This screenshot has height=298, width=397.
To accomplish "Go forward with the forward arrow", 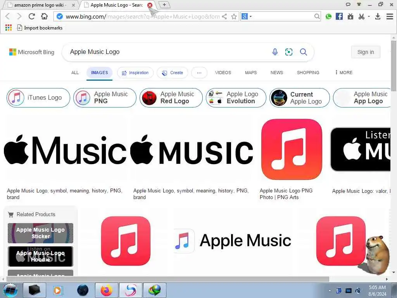I will click(19, 16).
